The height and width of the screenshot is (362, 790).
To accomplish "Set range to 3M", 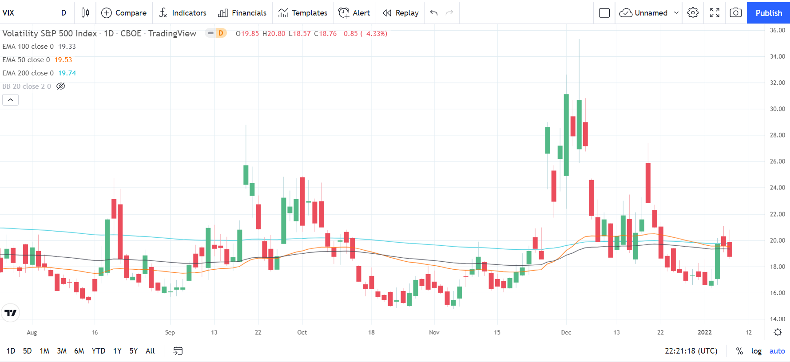I will (x=62, y=351).
